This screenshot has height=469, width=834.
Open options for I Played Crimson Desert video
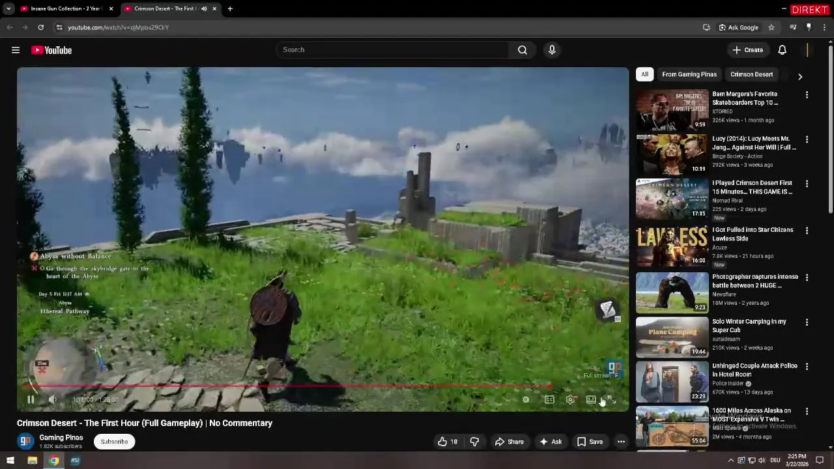(807, 184)
